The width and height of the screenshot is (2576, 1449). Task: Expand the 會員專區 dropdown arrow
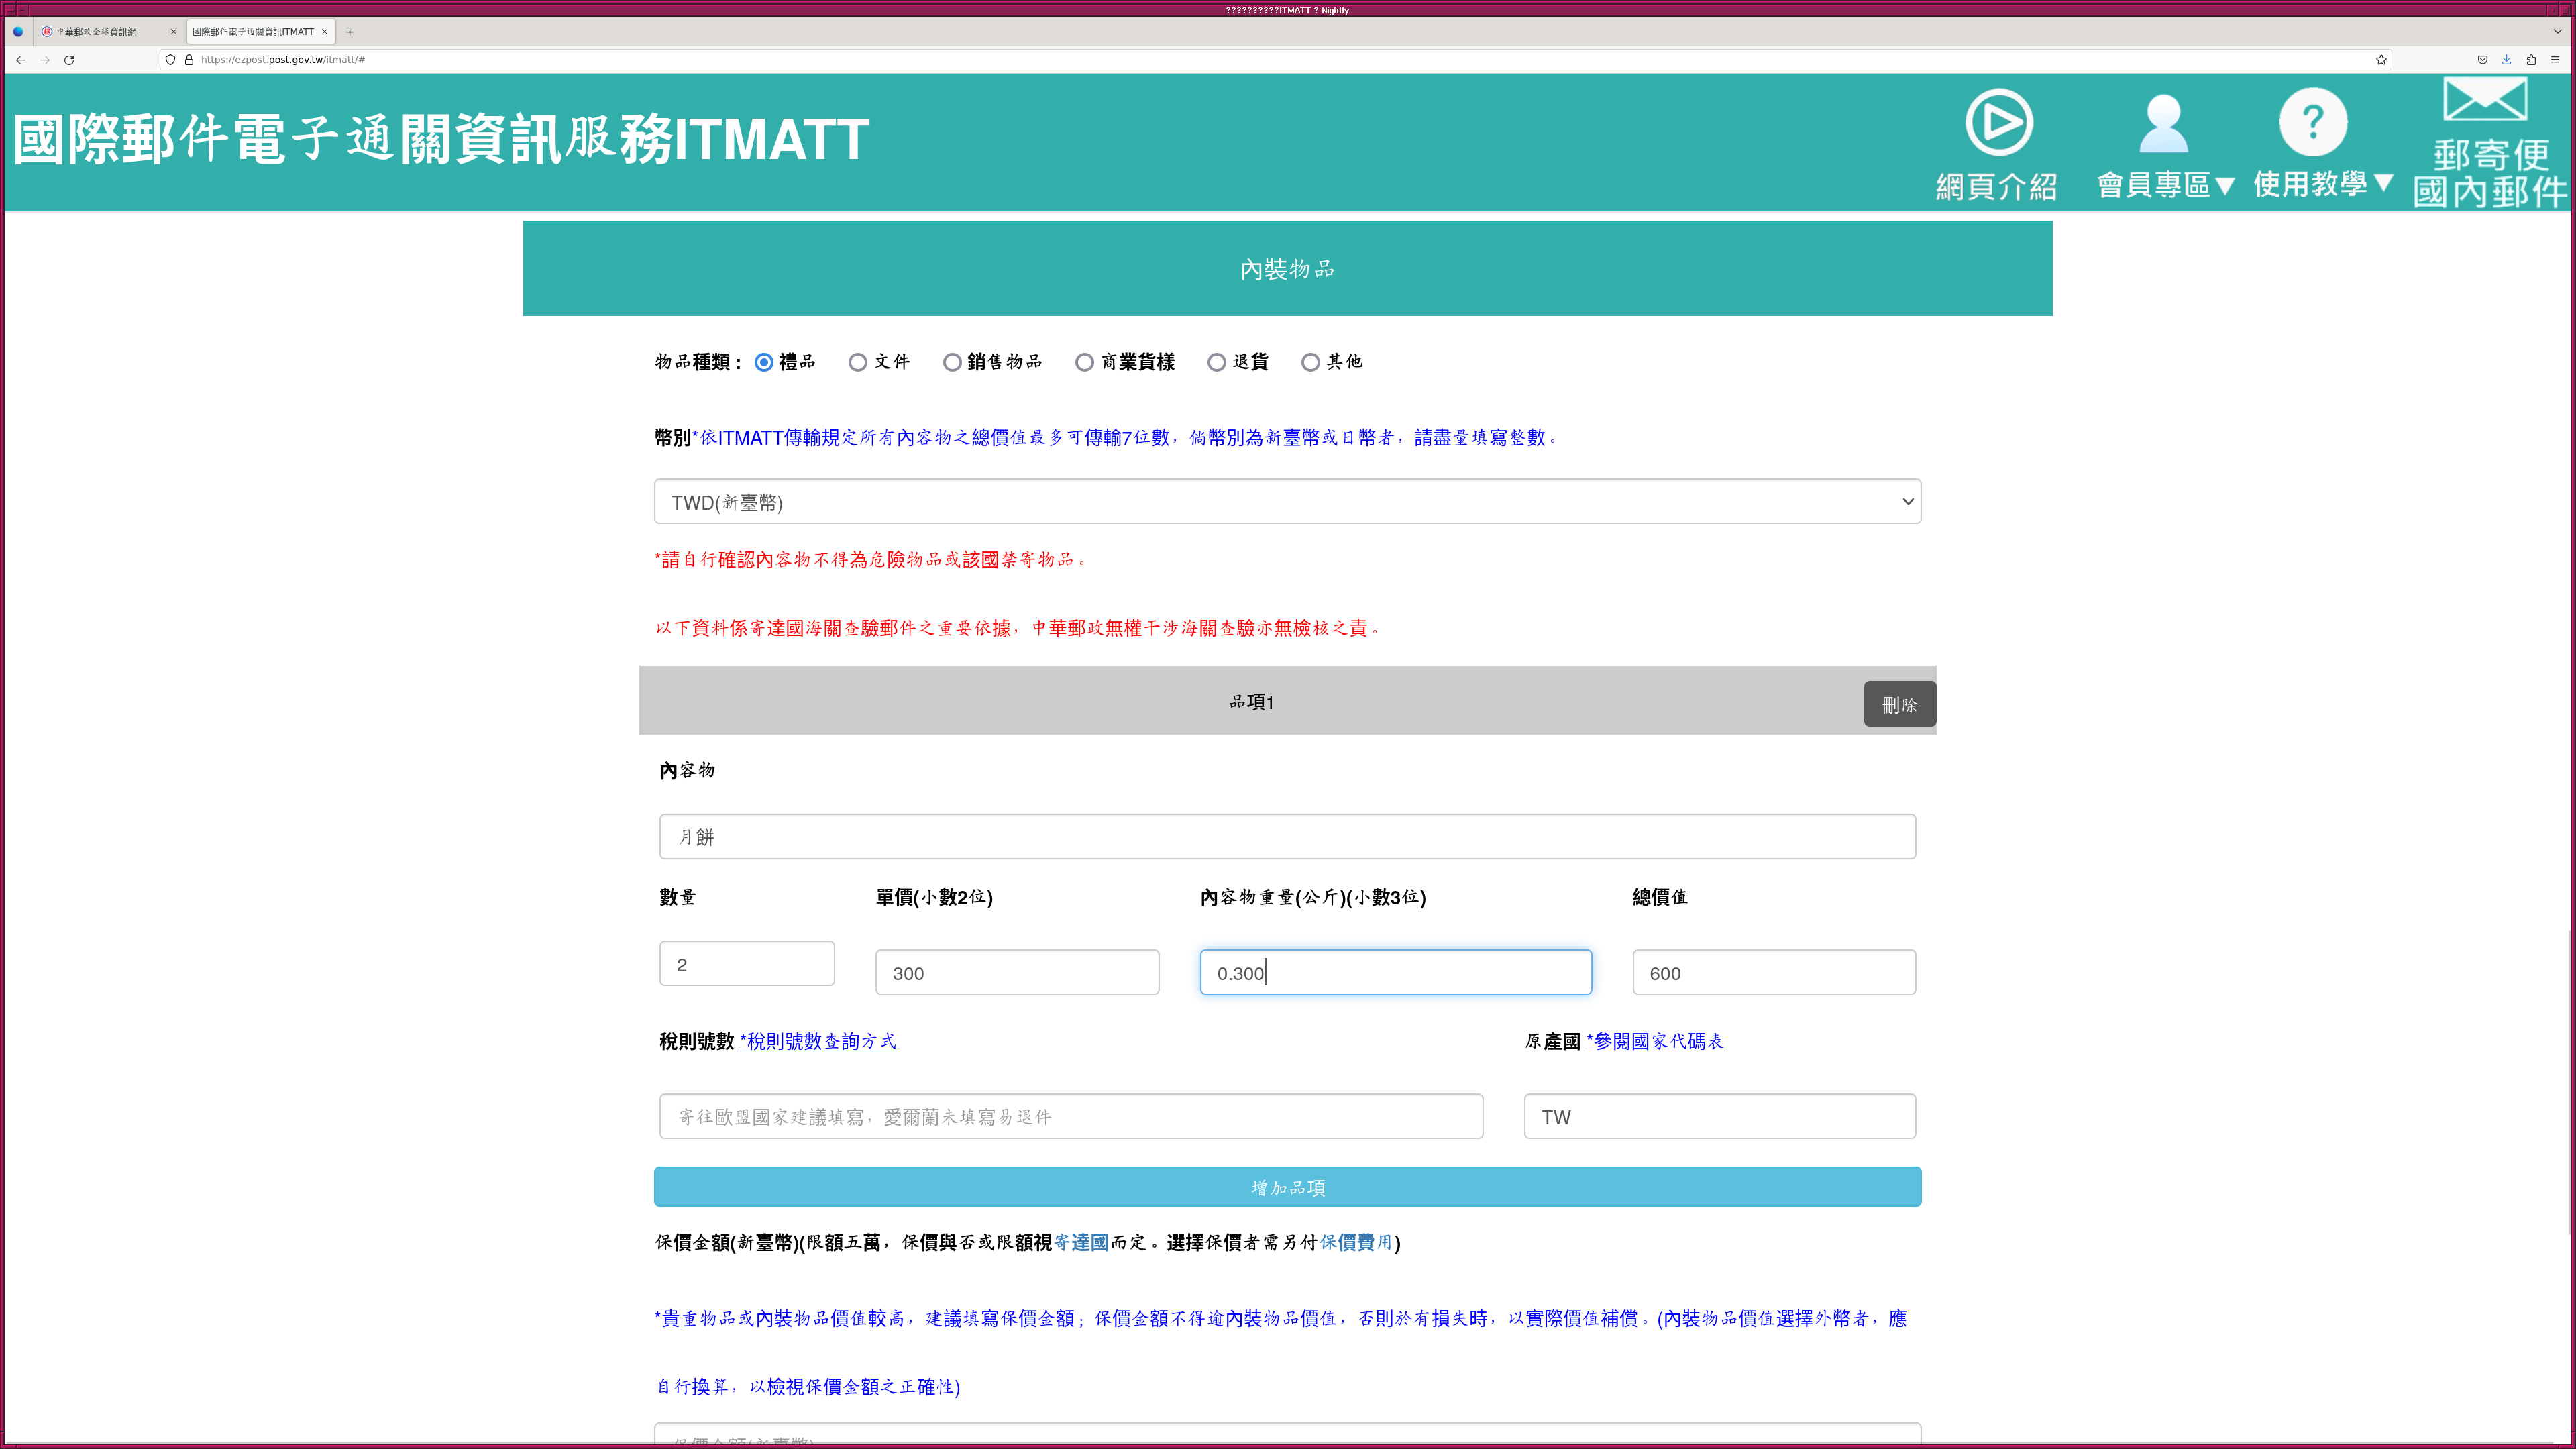click(2224, 186)
